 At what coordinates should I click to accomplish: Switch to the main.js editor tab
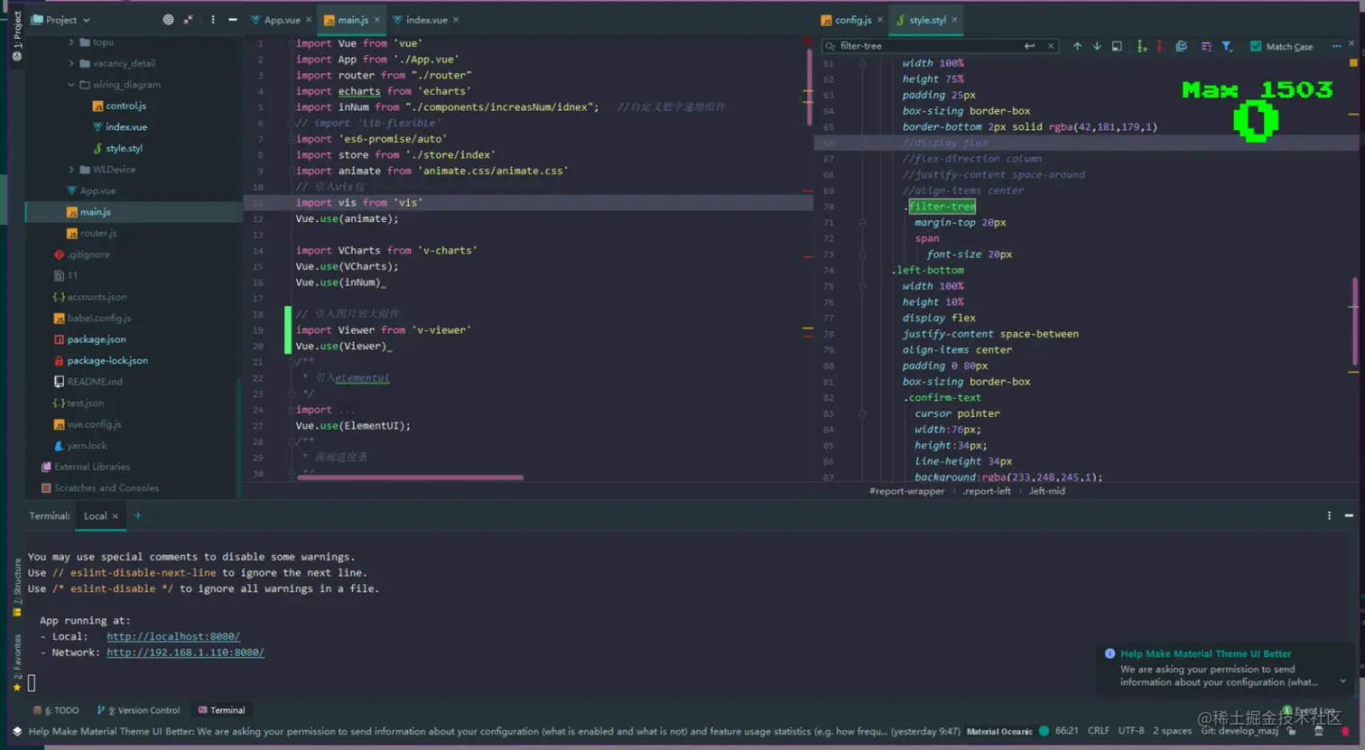tap(352, 20)
